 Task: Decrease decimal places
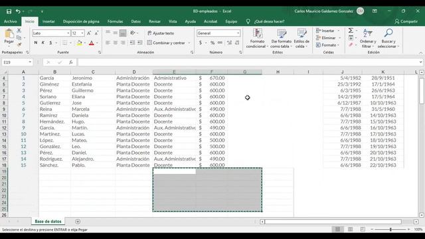[237, 42]
